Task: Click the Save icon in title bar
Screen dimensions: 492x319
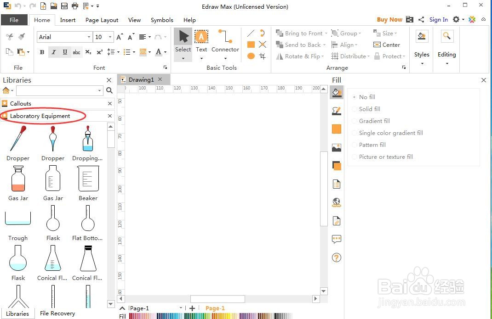Action: (64, 6)
